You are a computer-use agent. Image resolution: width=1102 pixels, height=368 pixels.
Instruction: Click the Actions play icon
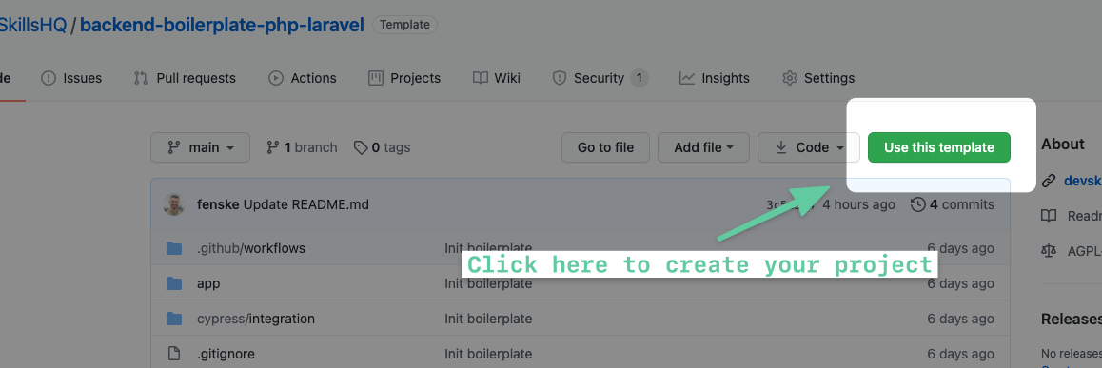click(x=276, y=78)
